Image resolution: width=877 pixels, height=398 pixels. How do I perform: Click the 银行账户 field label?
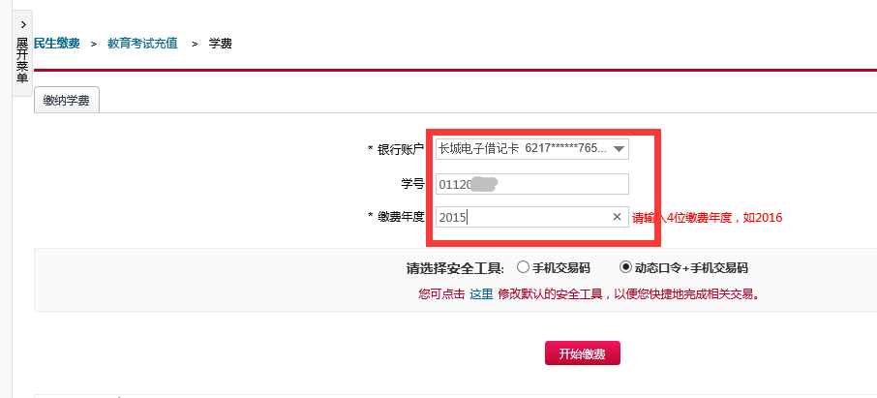click(401, 149)
